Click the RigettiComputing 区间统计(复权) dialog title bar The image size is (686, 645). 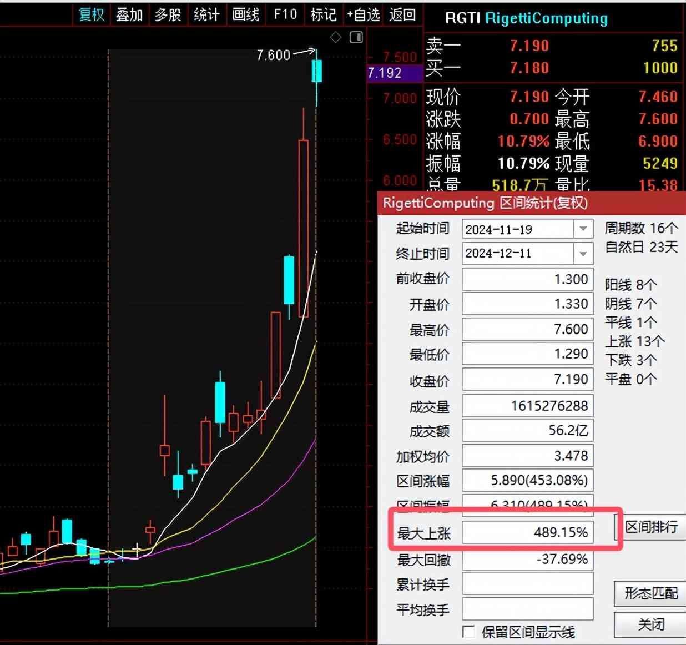point(532,203)
